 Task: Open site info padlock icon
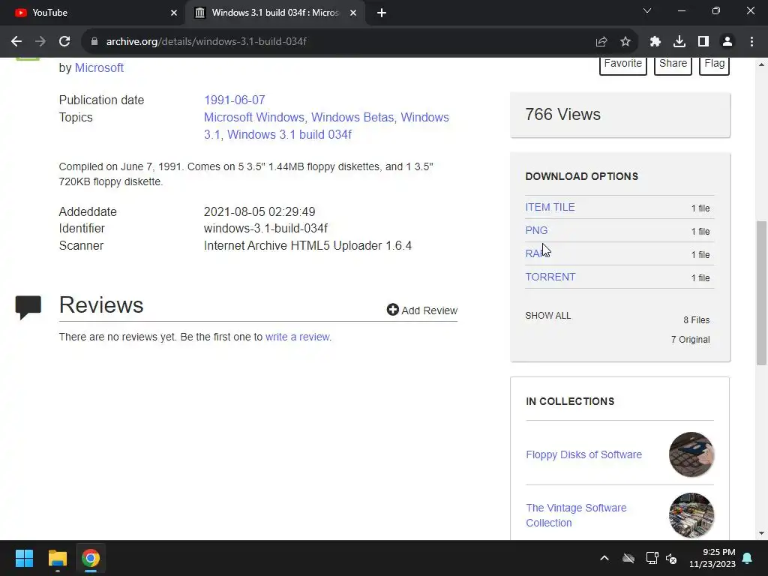(94, 42)
